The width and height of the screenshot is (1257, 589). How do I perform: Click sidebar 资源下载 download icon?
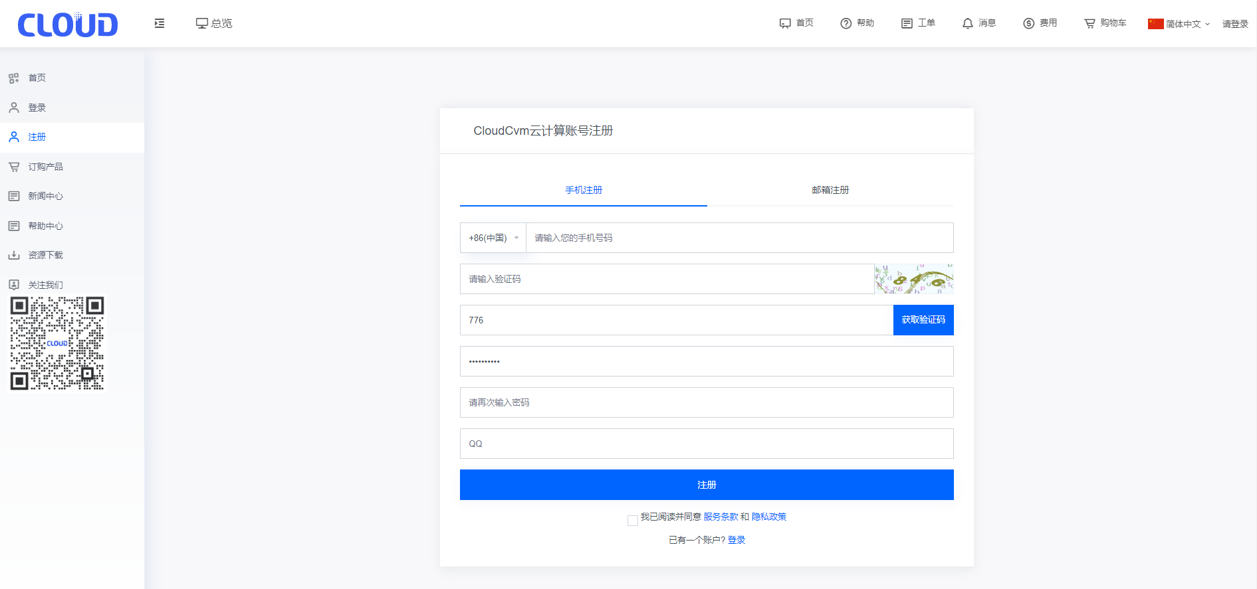14,255
